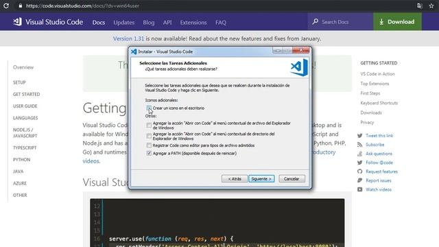Expand the TYPESCRIPT sidebar section
The image size is (439, 247).
(25, 148)
